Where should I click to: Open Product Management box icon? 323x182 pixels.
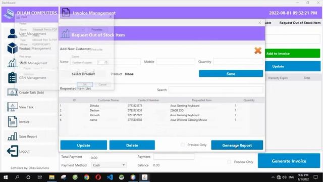12,49
